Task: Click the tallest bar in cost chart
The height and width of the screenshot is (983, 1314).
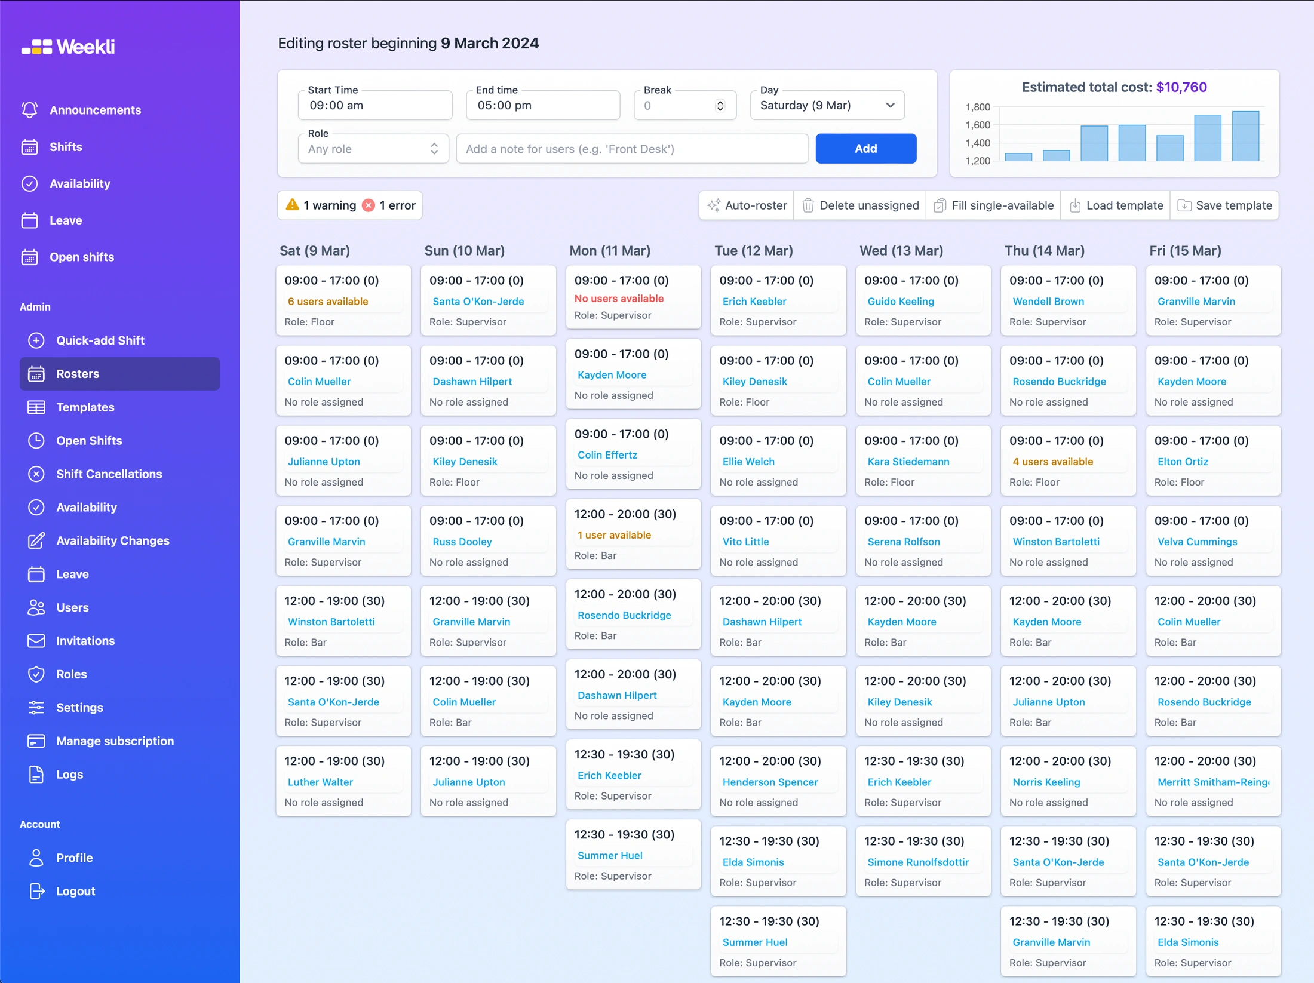Action: [x=1245, y=136]
